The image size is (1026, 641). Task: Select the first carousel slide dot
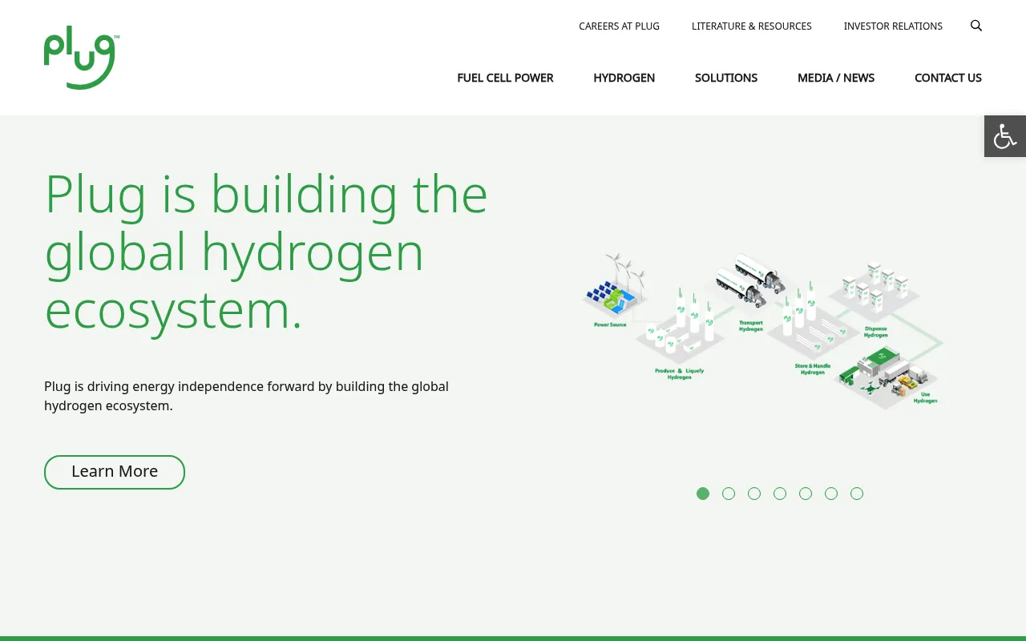pos(703,494)
